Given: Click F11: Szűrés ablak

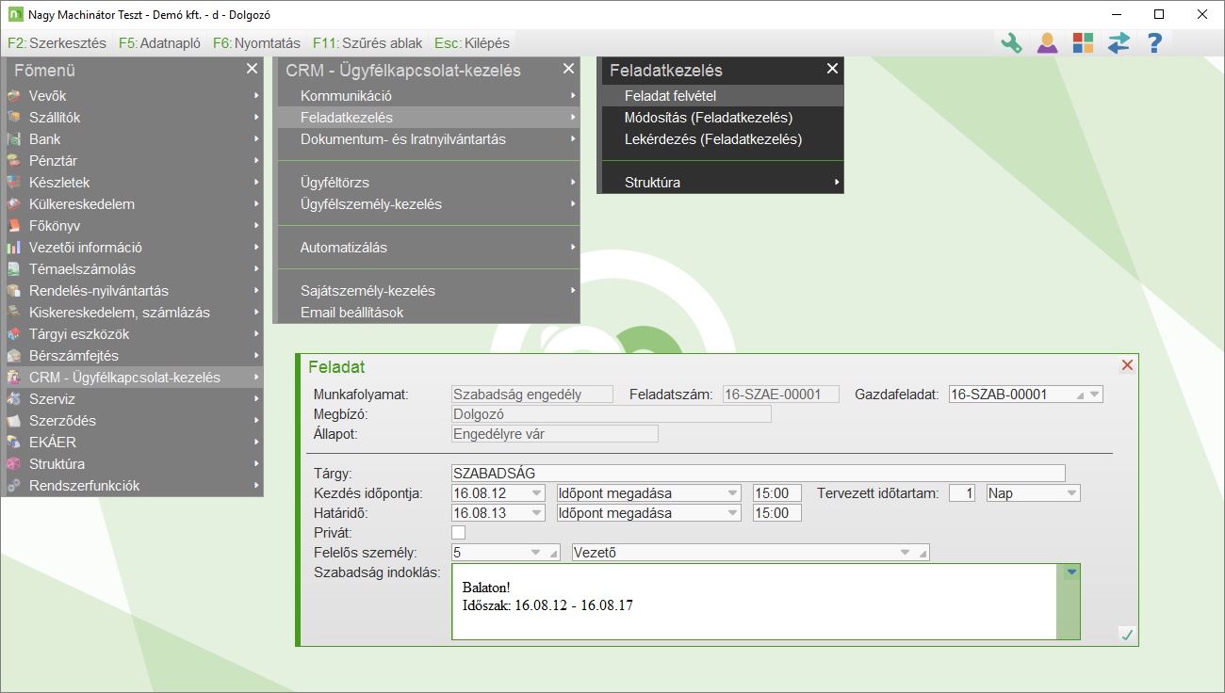Looking at the screenshot, I should 367,43.
